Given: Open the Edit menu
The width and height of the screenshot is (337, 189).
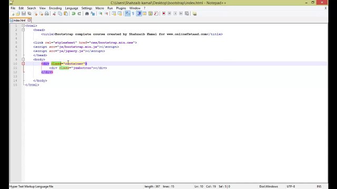Looking at the screenshot, I should [x=21, y=8].
